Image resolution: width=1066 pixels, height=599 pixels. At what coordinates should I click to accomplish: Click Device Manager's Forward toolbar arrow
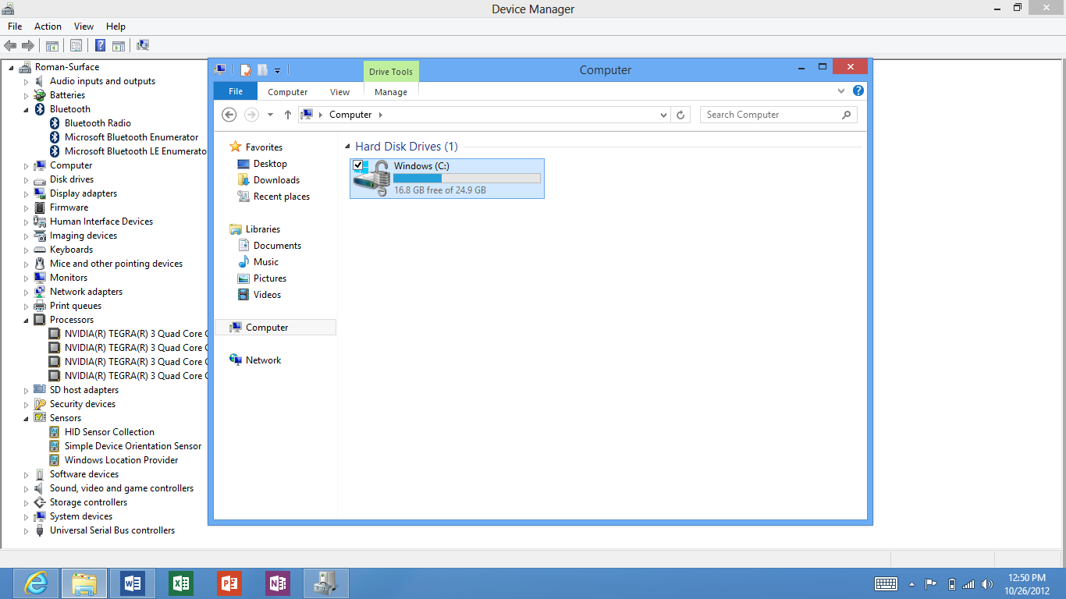pyautogui.click(x=28, y=46)
